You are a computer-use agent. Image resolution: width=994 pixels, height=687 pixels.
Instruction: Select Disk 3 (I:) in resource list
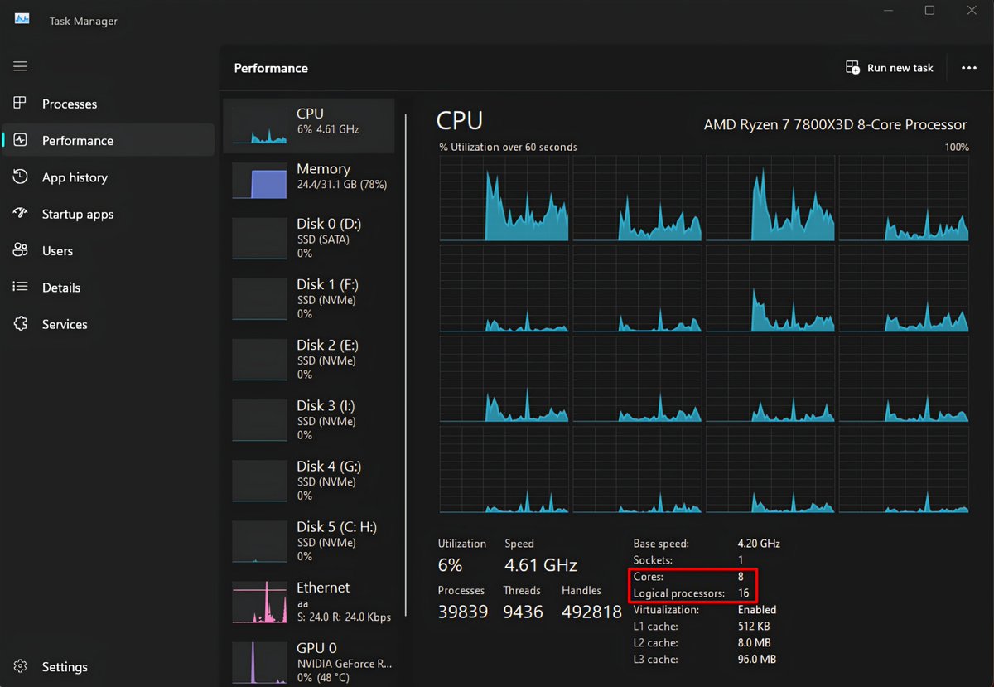(x=309, y=421)
